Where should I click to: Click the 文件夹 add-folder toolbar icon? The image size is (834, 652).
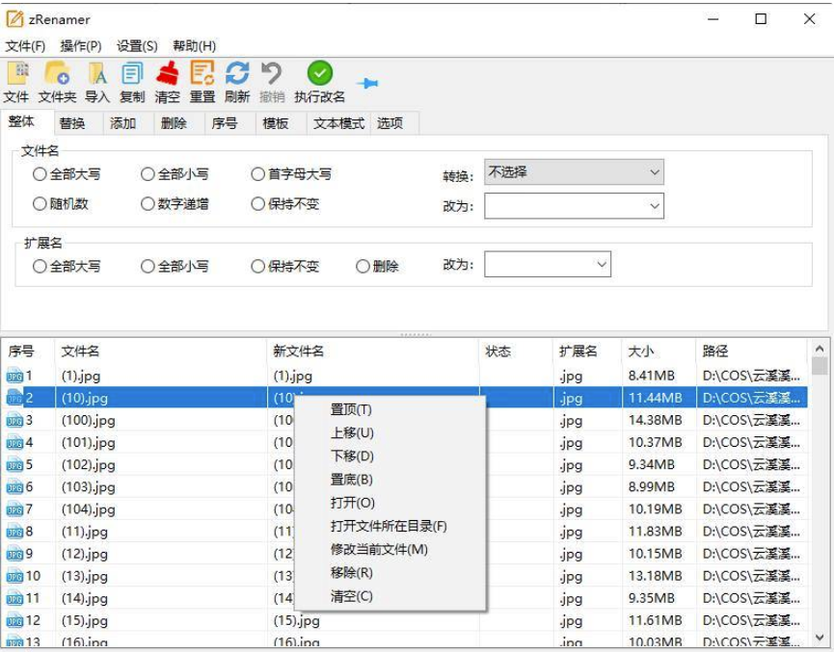click(57, 73)
